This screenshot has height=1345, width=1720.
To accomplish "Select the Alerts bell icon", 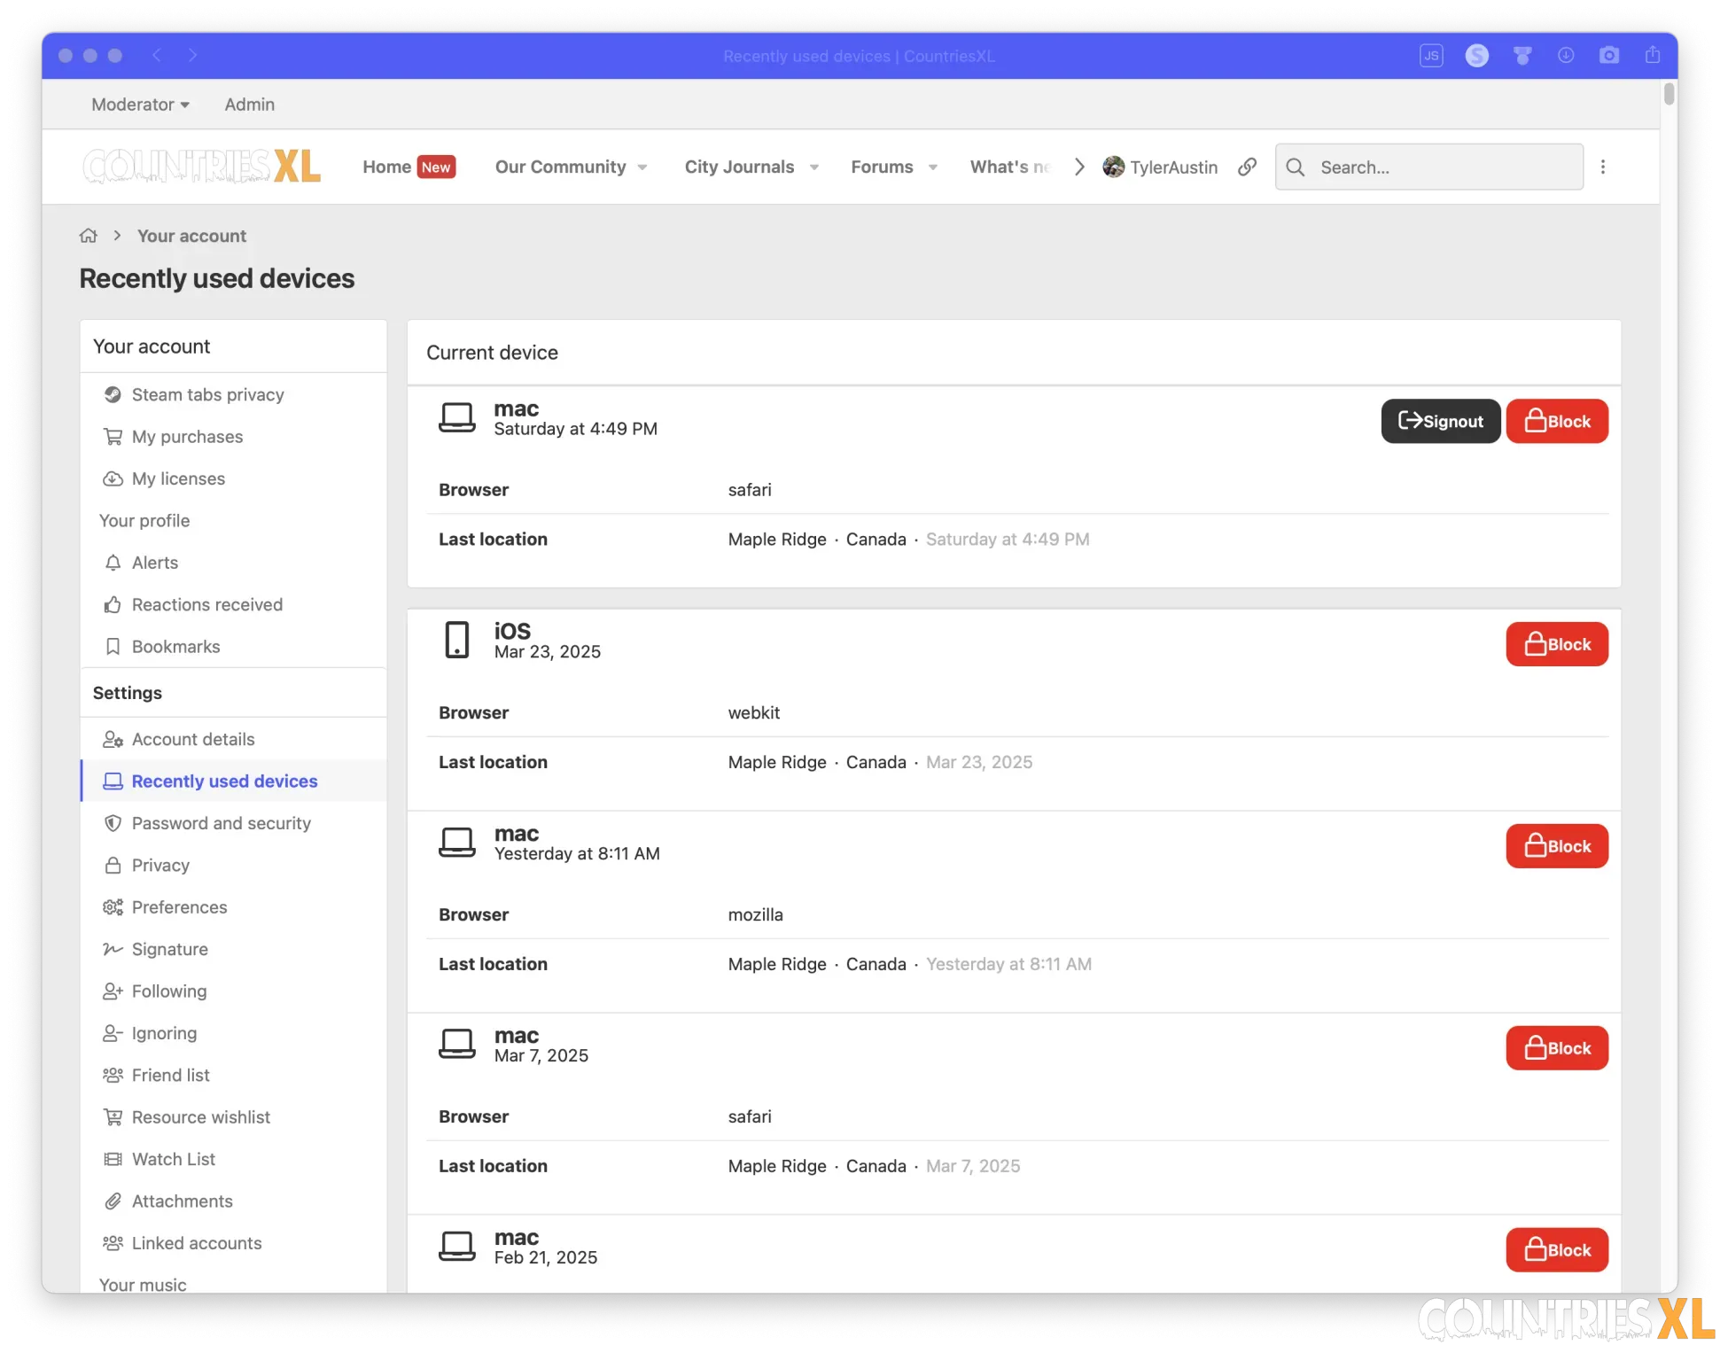I will [113, 563].
